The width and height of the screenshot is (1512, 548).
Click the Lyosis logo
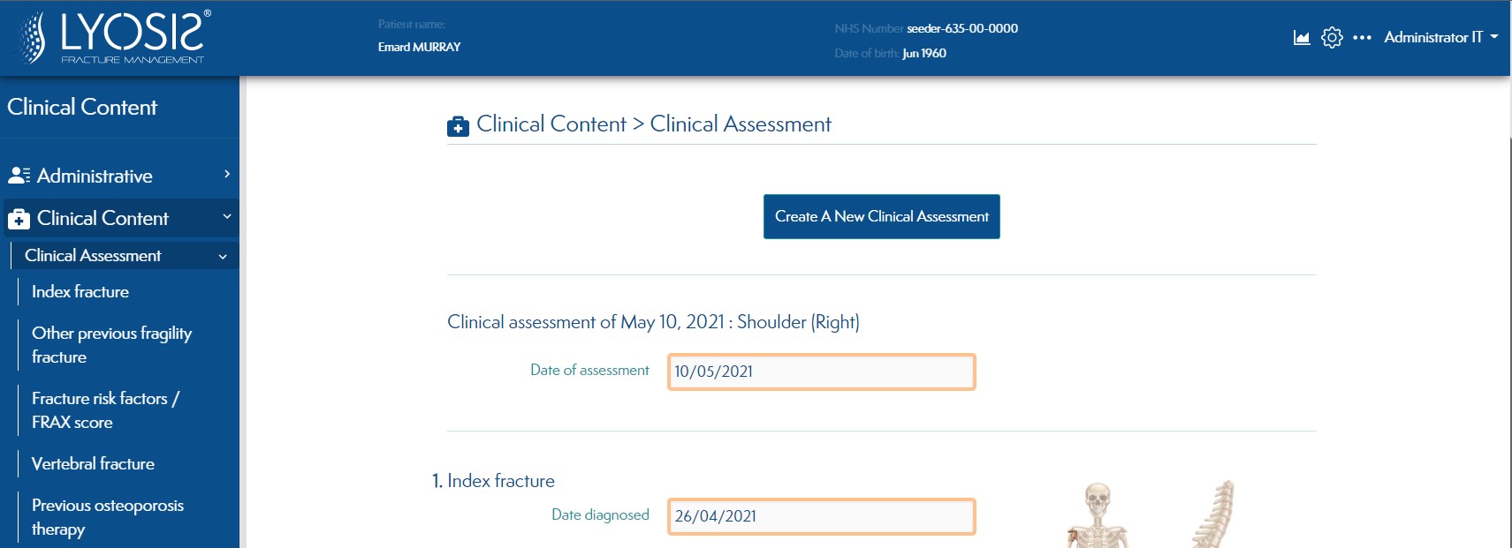tap(111, 37)
